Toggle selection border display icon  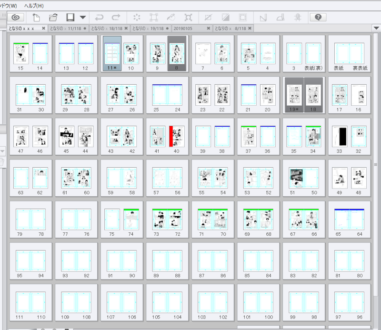[242, 17]
